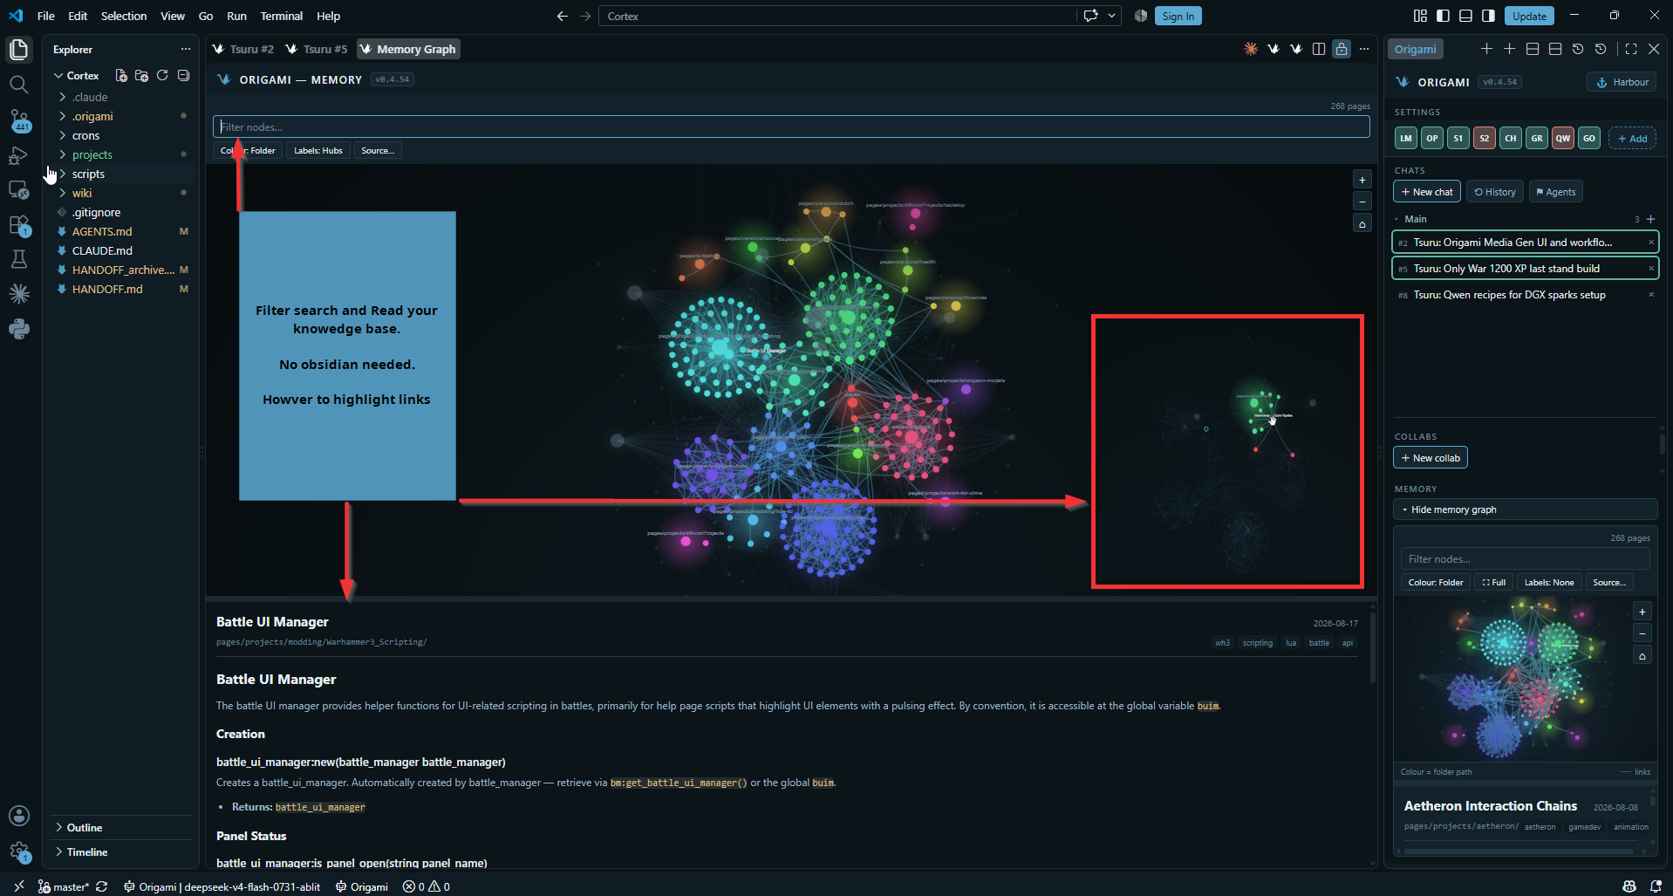This screenshot has width=1673, height=896.
Task: Customize editor layout from title bar
Action: [1420, 16]
